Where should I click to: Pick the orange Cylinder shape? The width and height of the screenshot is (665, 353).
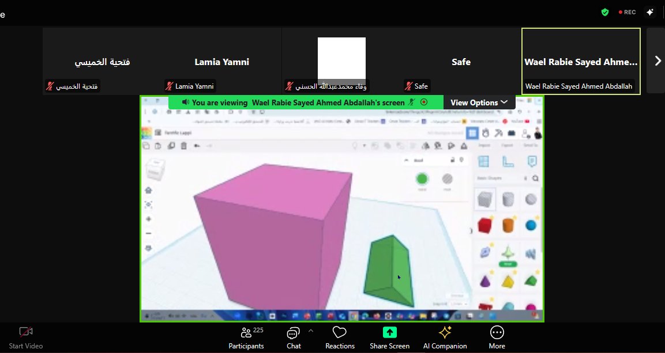pyautogui.click(x=508, y=225)
